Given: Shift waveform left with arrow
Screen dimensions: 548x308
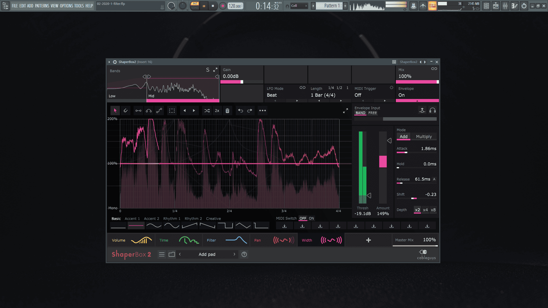Looking at the screenshot, I should [184, 111].
